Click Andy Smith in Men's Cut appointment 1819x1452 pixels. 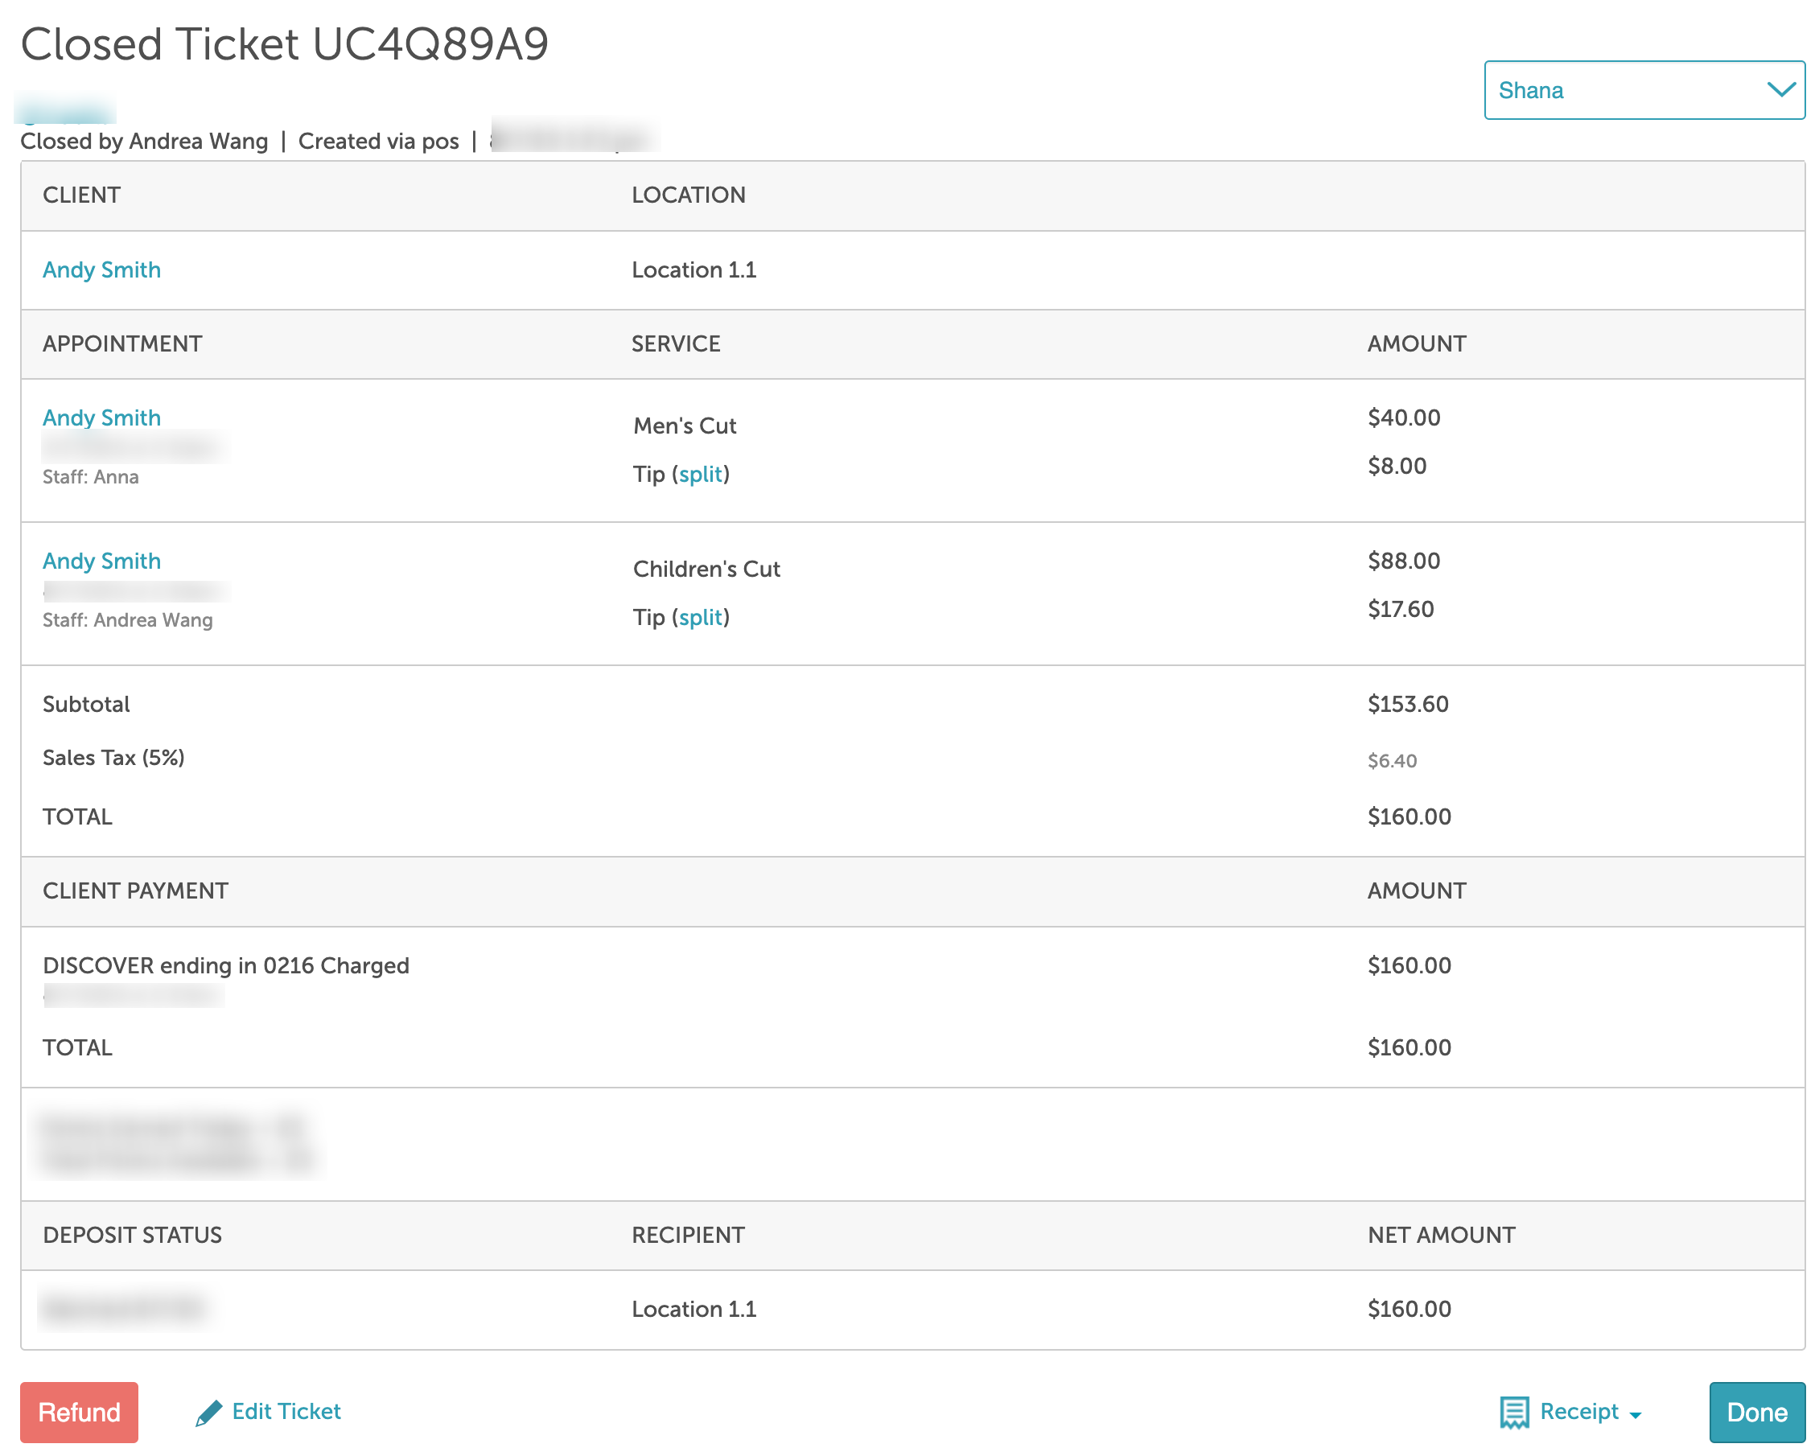tap(101, 418)
